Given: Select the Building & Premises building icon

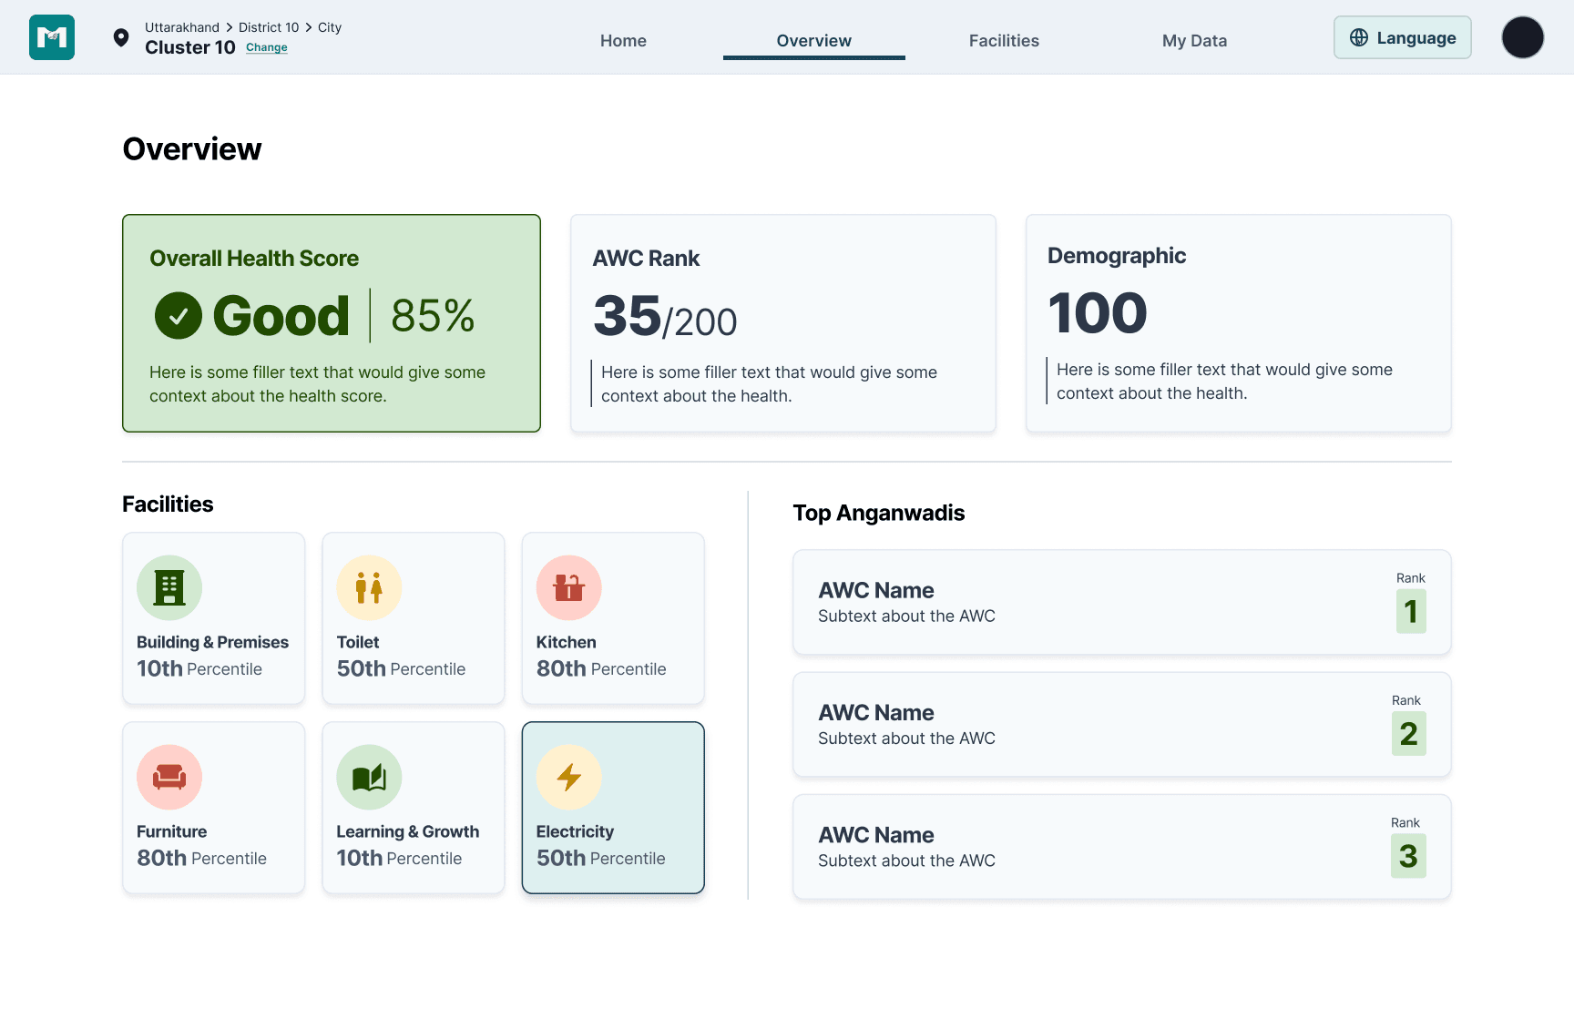Looking at the screenshot, I should tap(169, 587).
